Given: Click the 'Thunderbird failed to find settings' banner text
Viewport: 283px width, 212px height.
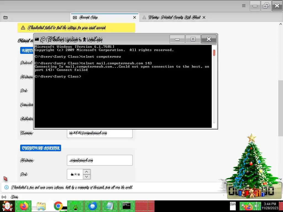Looking at the screenshot, I should click(67, 28).
